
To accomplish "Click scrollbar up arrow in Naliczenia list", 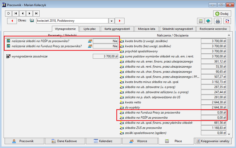I will coord(229,35).
